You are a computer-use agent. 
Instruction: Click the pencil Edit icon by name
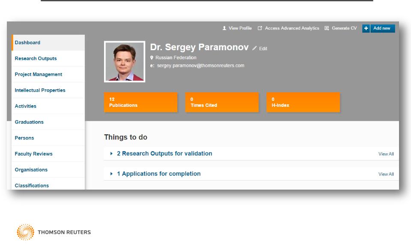point(255,48)
